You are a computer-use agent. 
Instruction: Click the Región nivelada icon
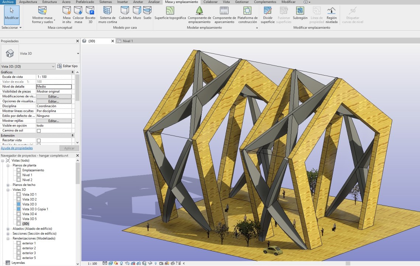click(331, 10)
